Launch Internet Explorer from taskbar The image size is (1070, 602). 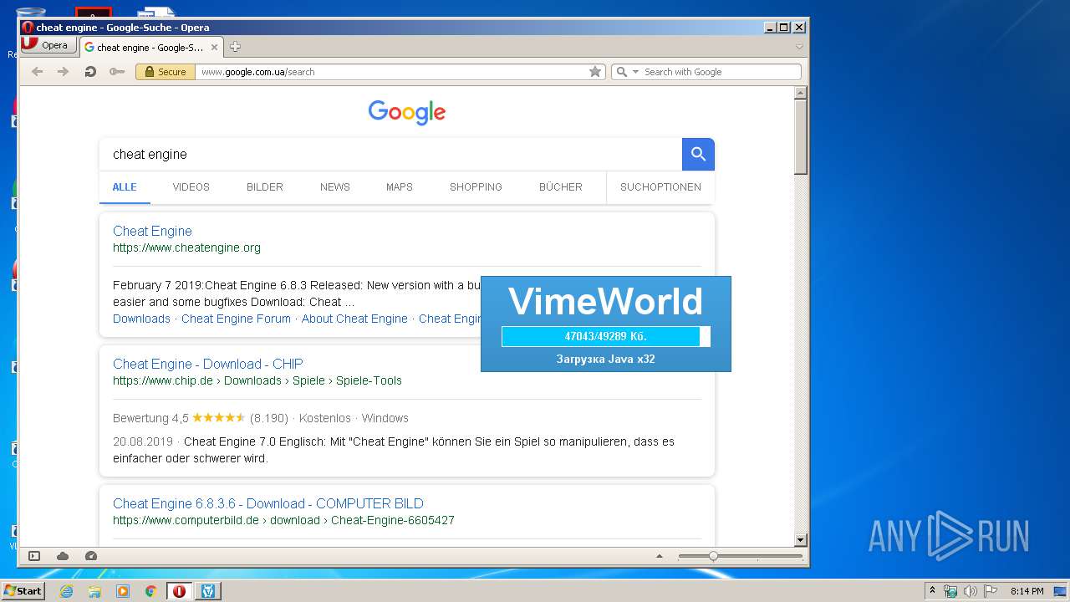(x=66, y=591)
